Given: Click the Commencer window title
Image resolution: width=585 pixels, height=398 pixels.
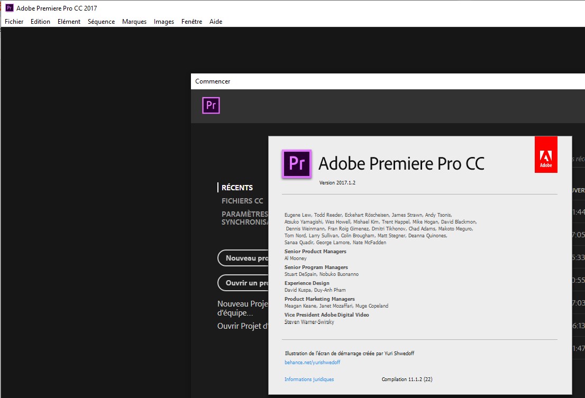Looking at the screenshot, I should [213, 81].
